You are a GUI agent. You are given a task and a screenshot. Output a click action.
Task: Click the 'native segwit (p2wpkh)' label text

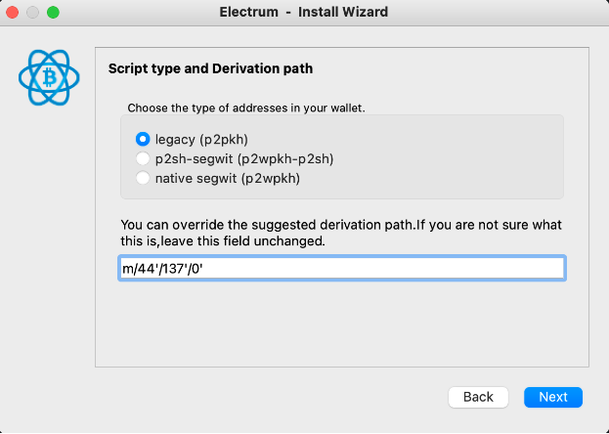click(227, 178)
